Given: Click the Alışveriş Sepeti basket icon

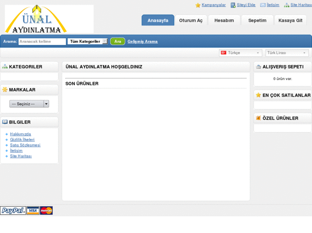Looking at the screenshot, I should coord(258,67).
